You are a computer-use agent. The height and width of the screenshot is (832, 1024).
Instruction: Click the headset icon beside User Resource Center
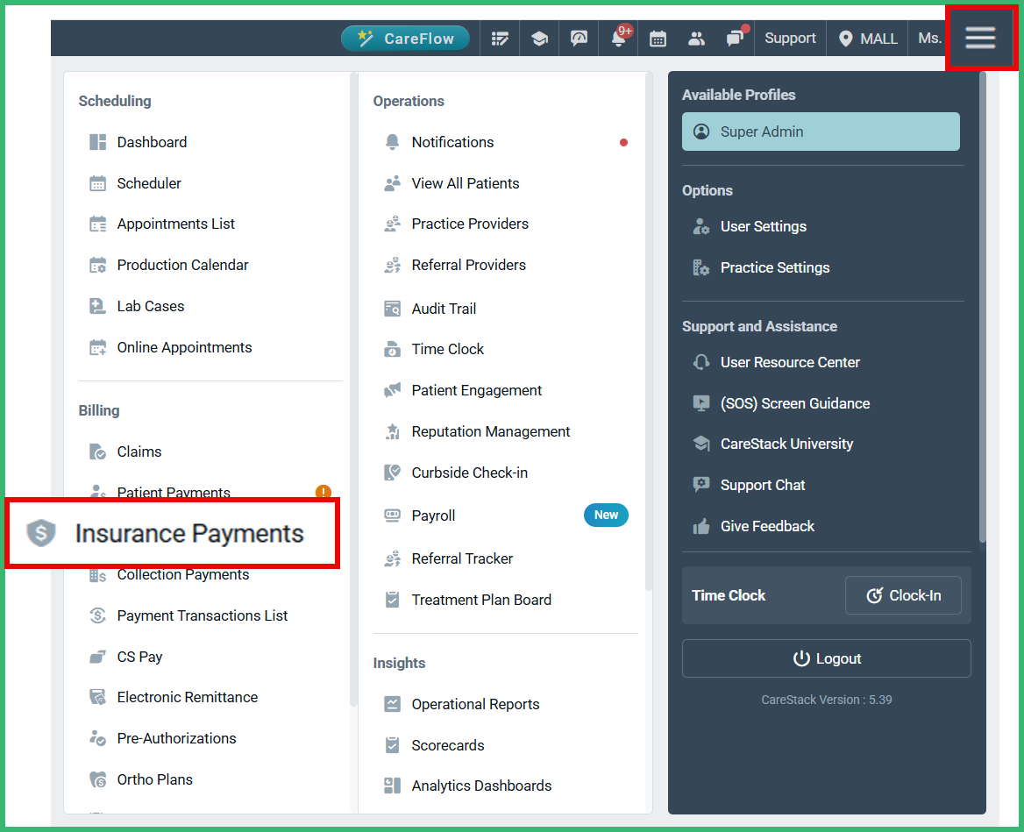(702, 362)
